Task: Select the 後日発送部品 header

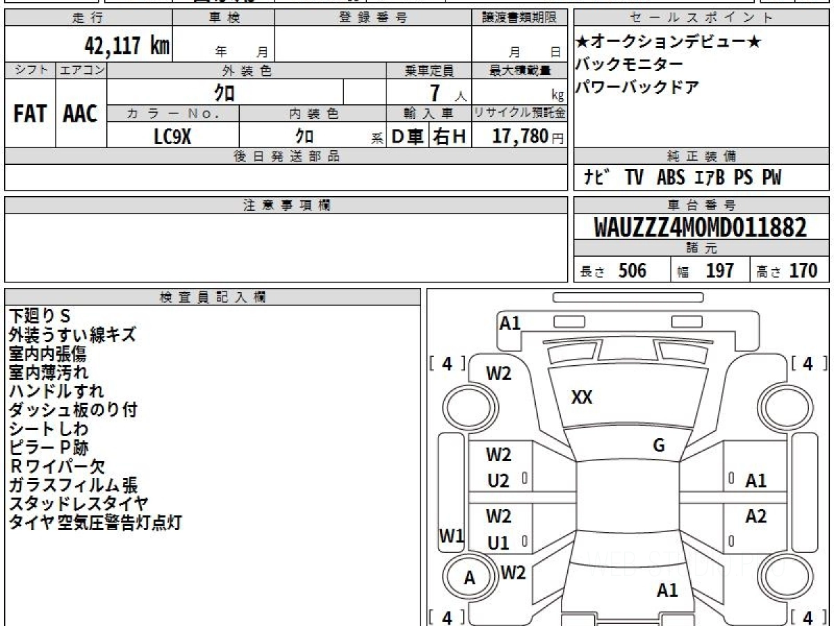Action: coord(286,156)
